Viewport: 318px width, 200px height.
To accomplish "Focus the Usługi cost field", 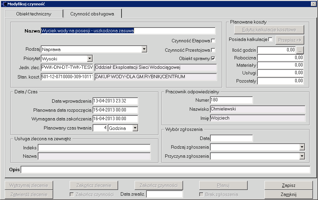I will [281, 73].
